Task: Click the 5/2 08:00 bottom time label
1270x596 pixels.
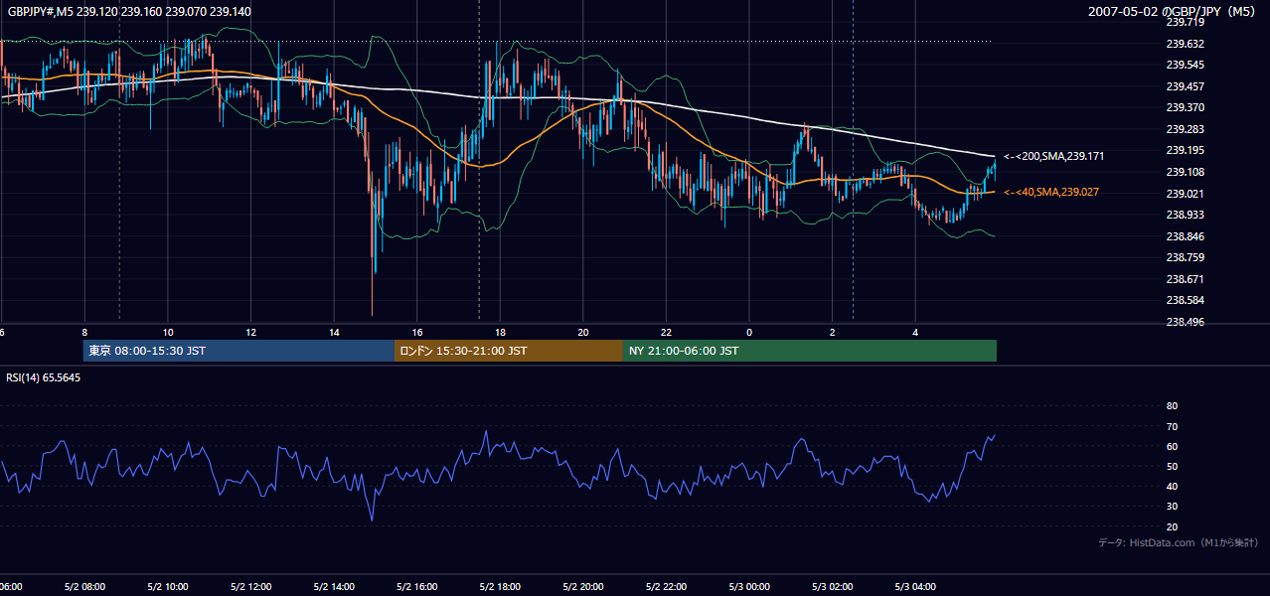Action: tap(84, 587)
